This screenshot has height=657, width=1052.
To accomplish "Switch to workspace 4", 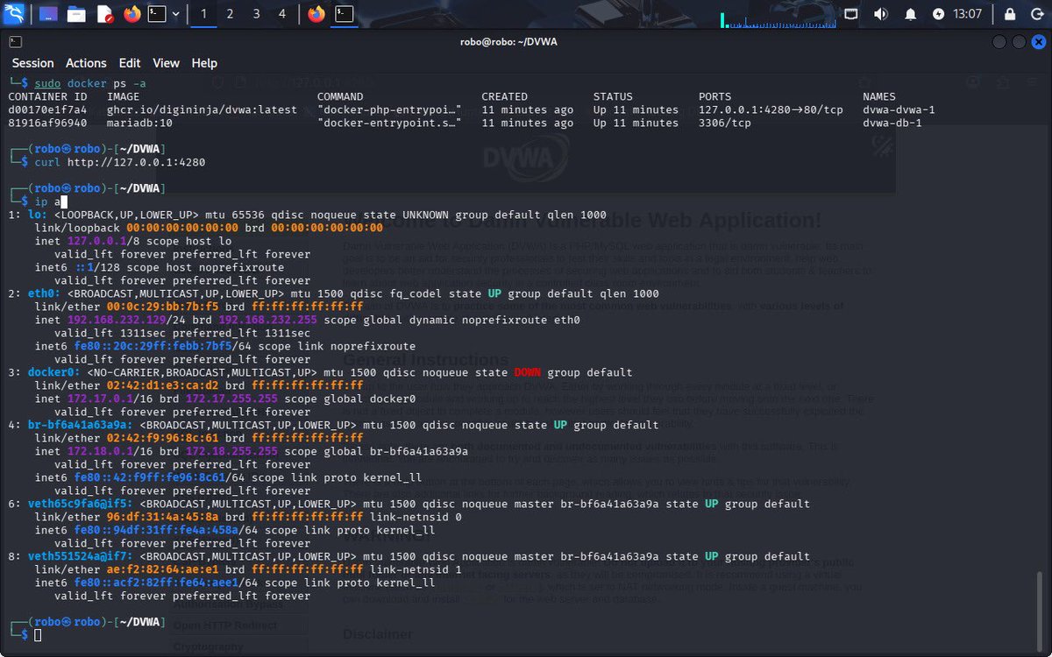I will click(x=281, y=14).
